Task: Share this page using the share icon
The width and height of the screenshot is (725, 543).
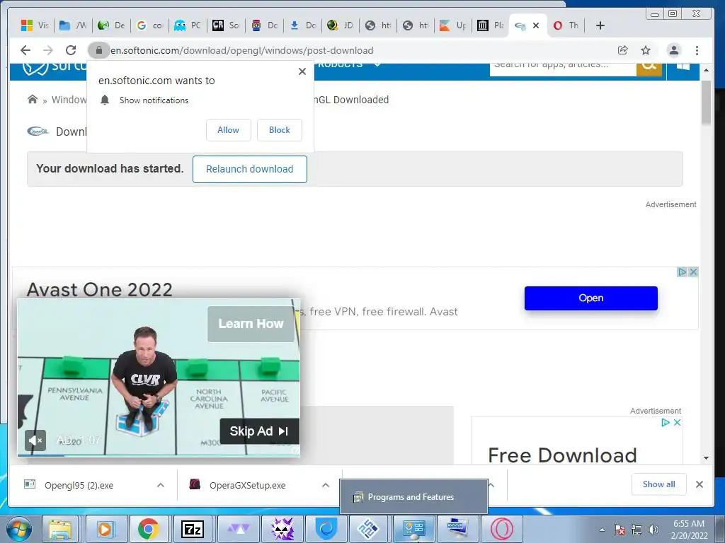Action: click(623, 50)
